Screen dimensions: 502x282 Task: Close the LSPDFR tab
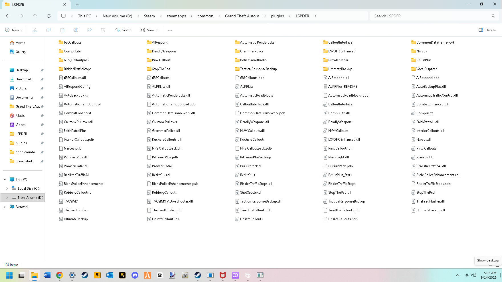click(65, 5)
